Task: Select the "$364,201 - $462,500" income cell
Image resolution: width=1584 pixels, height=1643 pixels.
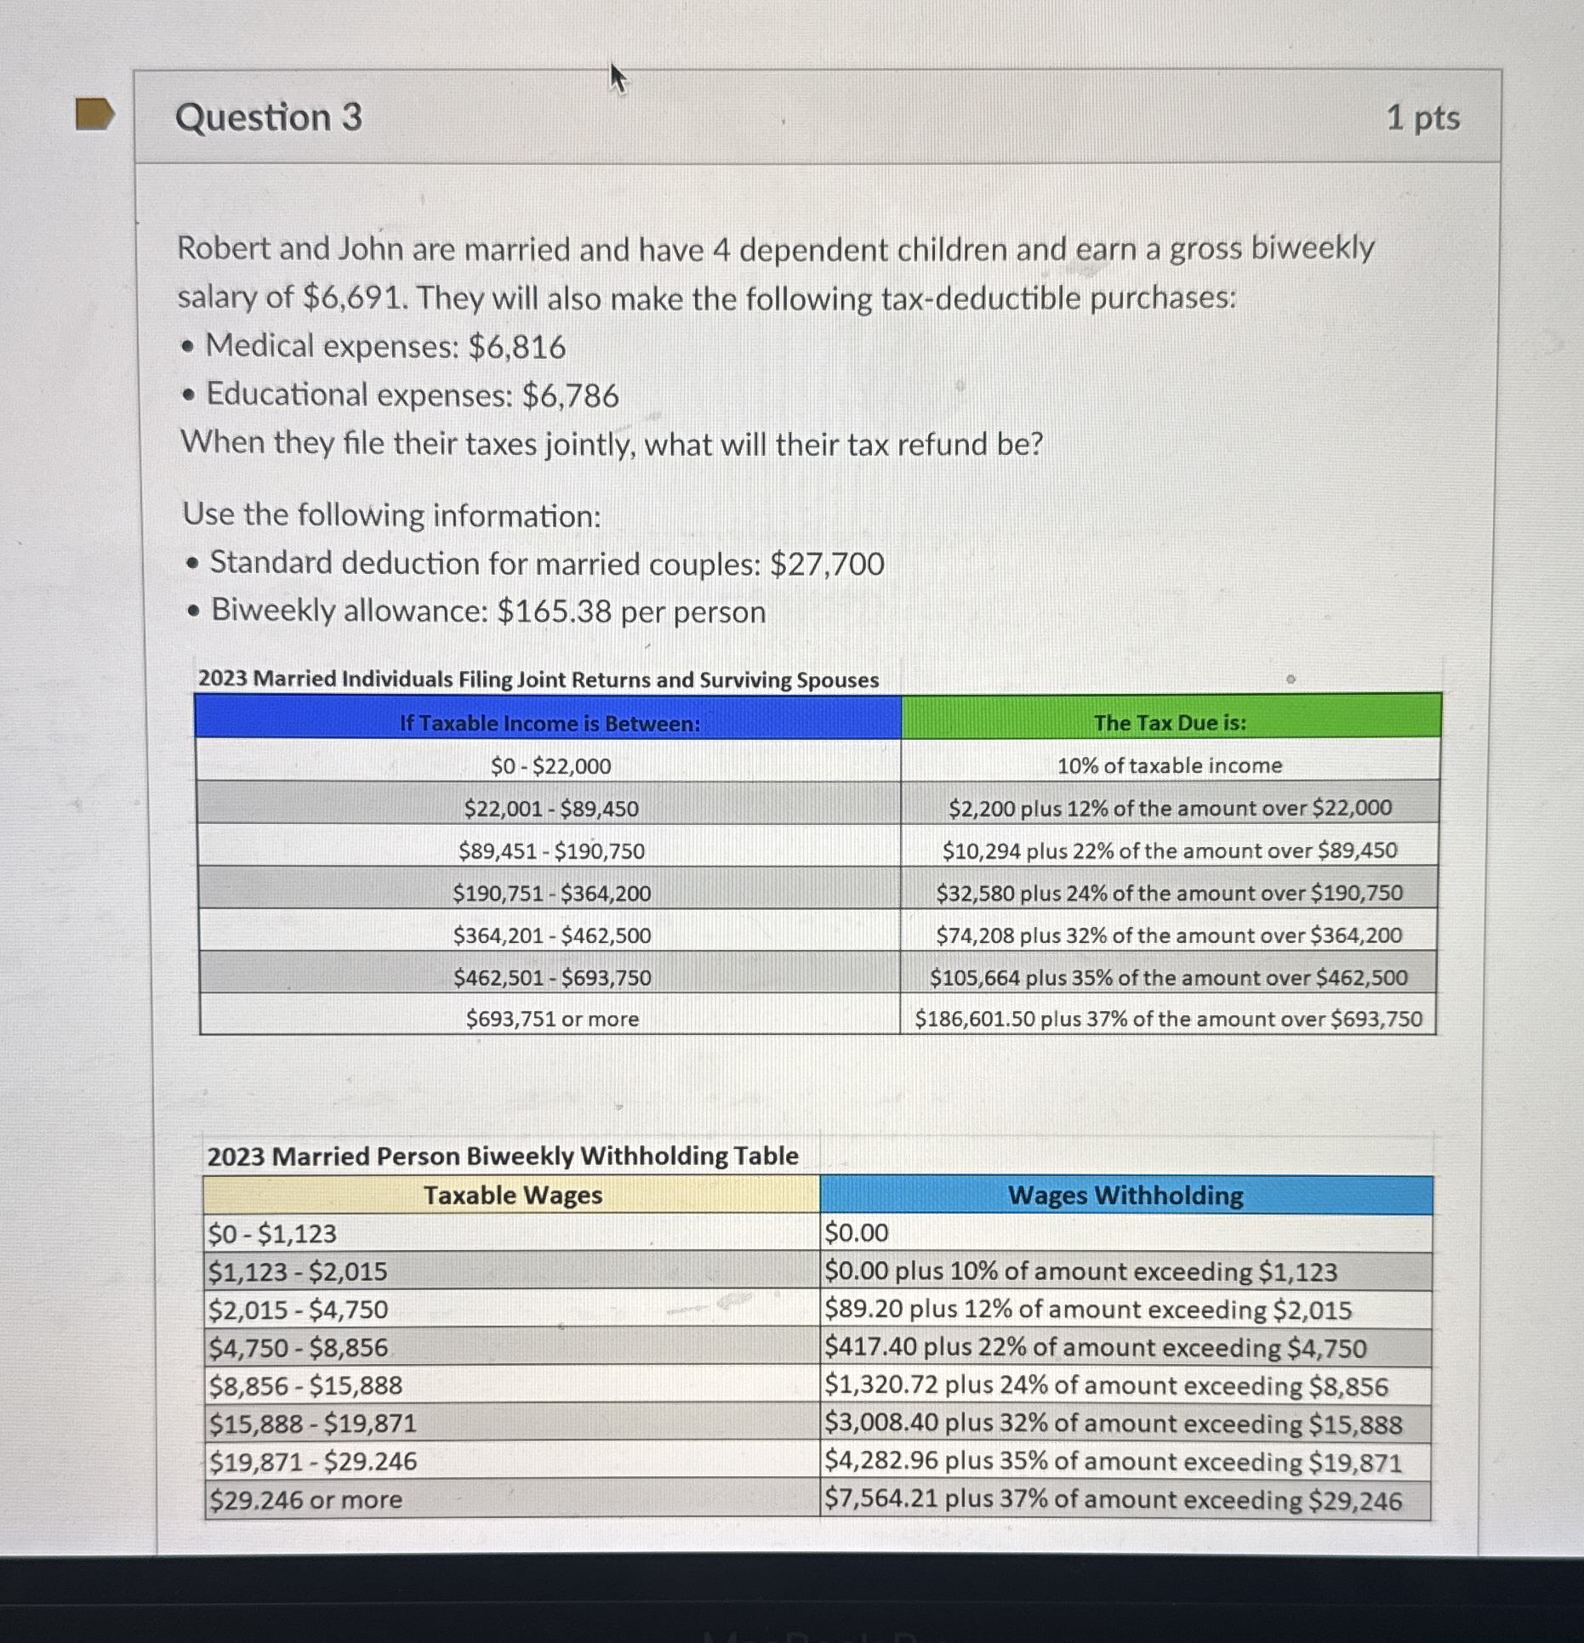Action: (550, 930)
